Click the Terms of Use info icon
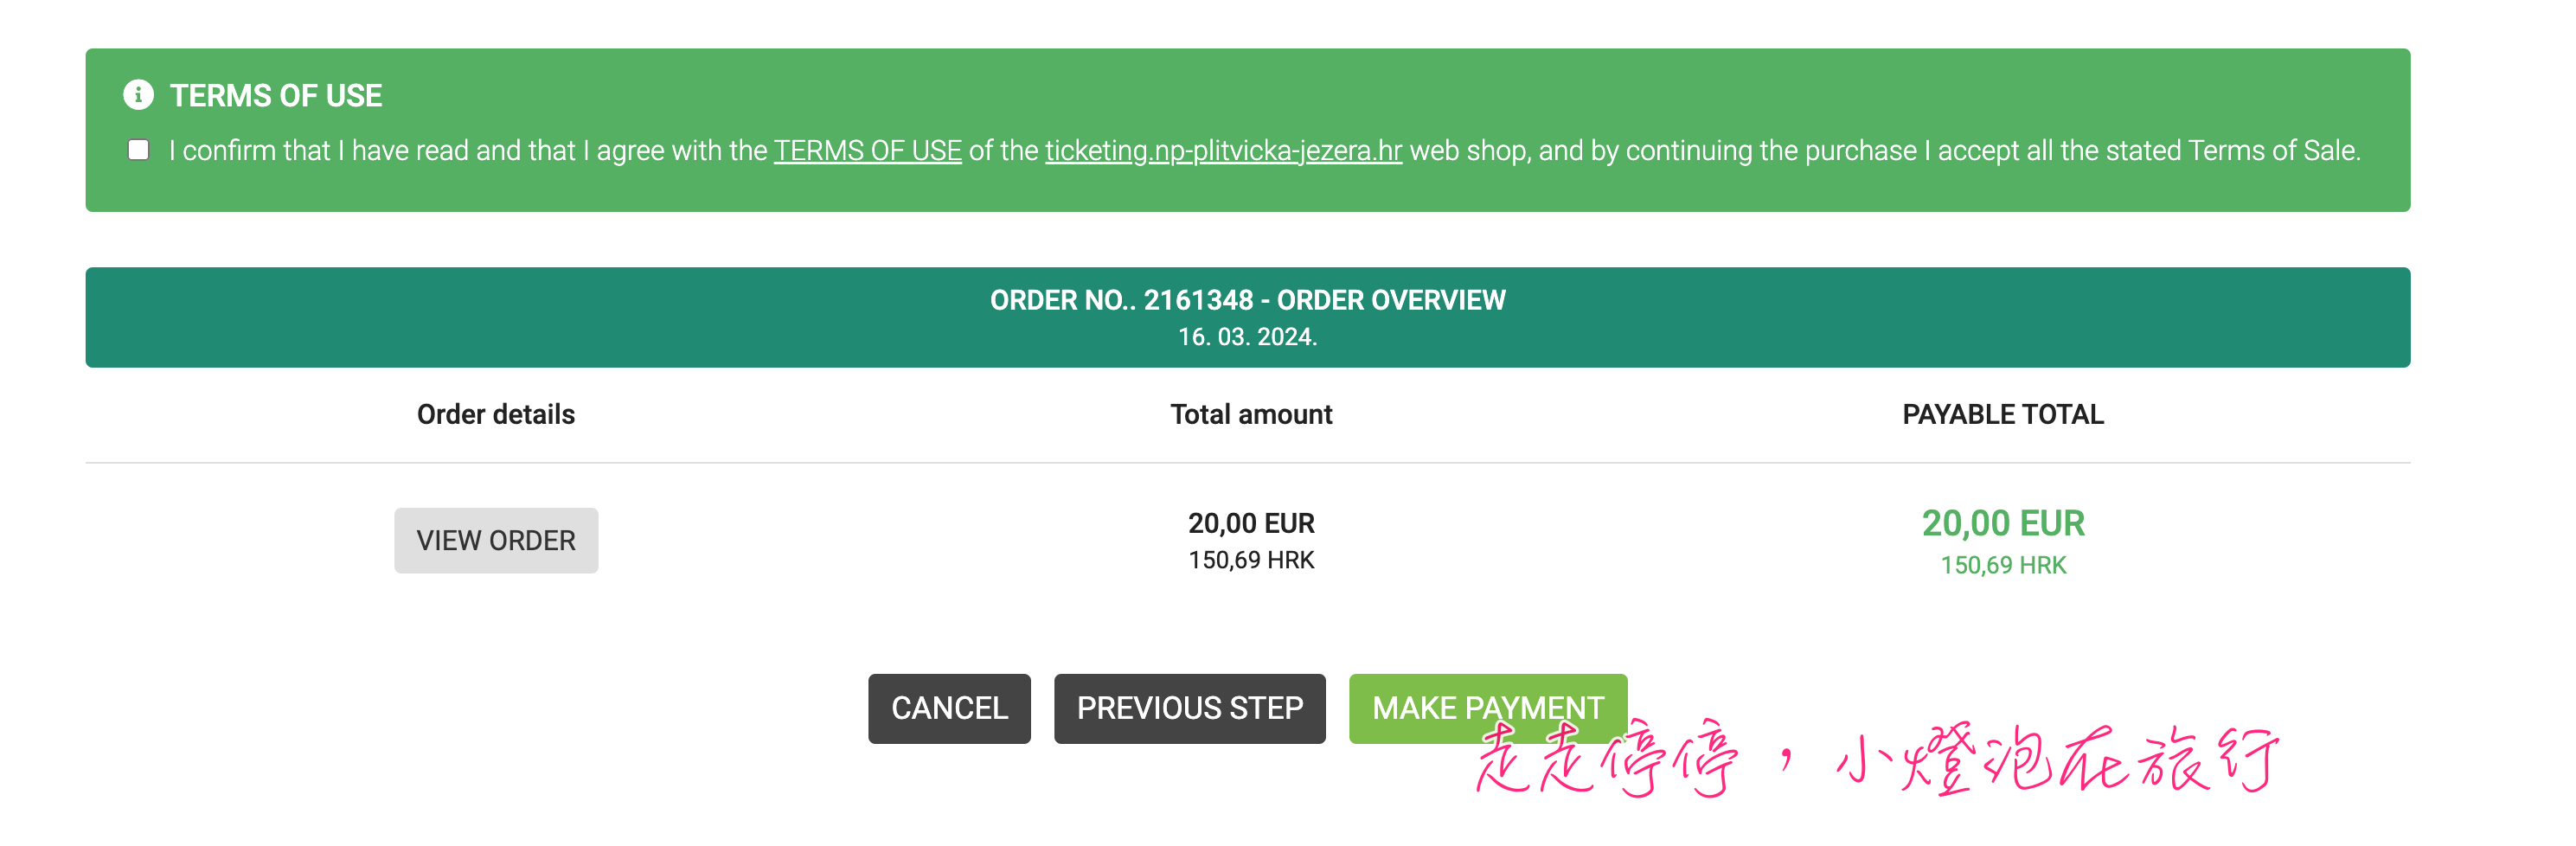The width and height of the screenshot is (2576, 846). tap(138, 95)
